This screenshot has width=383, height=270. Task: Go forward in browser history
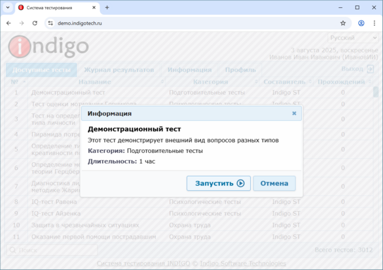click(x=22, y=23)
